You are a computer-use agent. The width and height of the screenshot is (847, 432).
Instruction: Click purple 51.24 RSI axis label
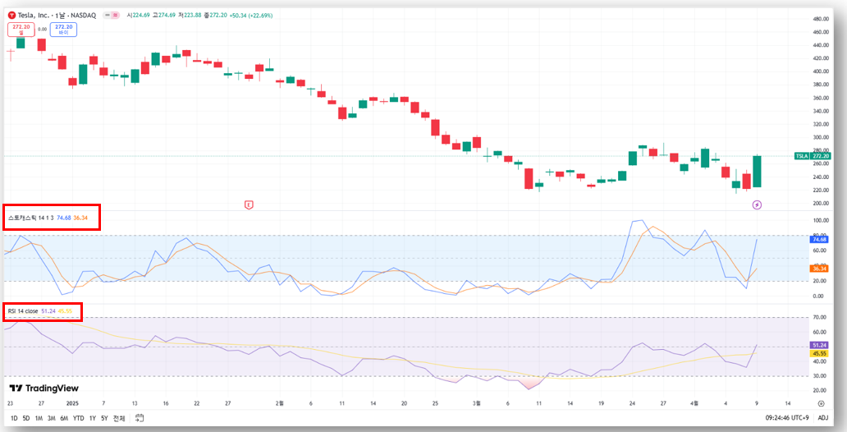pyautogui.click(x=819, y=345)
